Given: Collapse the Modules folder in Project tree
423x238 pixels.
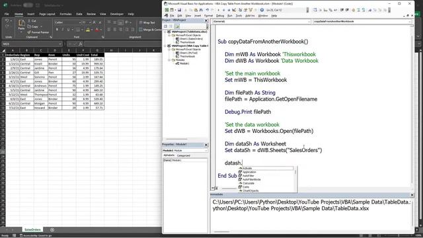Looking at the screenshot, I should pyautogui.click(x=169, y=60).
